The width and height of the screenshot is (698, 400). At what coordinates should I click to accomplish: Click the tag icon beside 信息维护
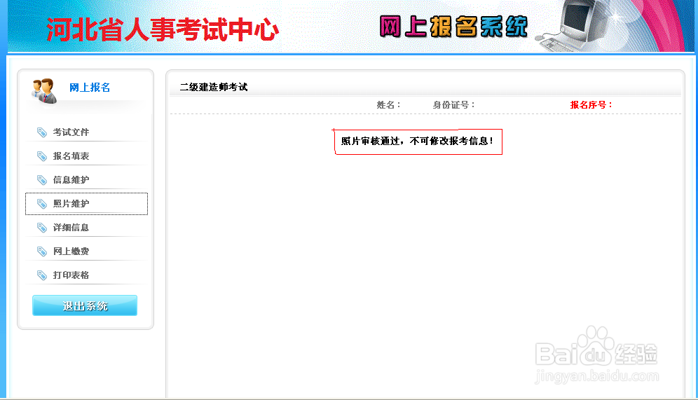click(x=42, y=180)
